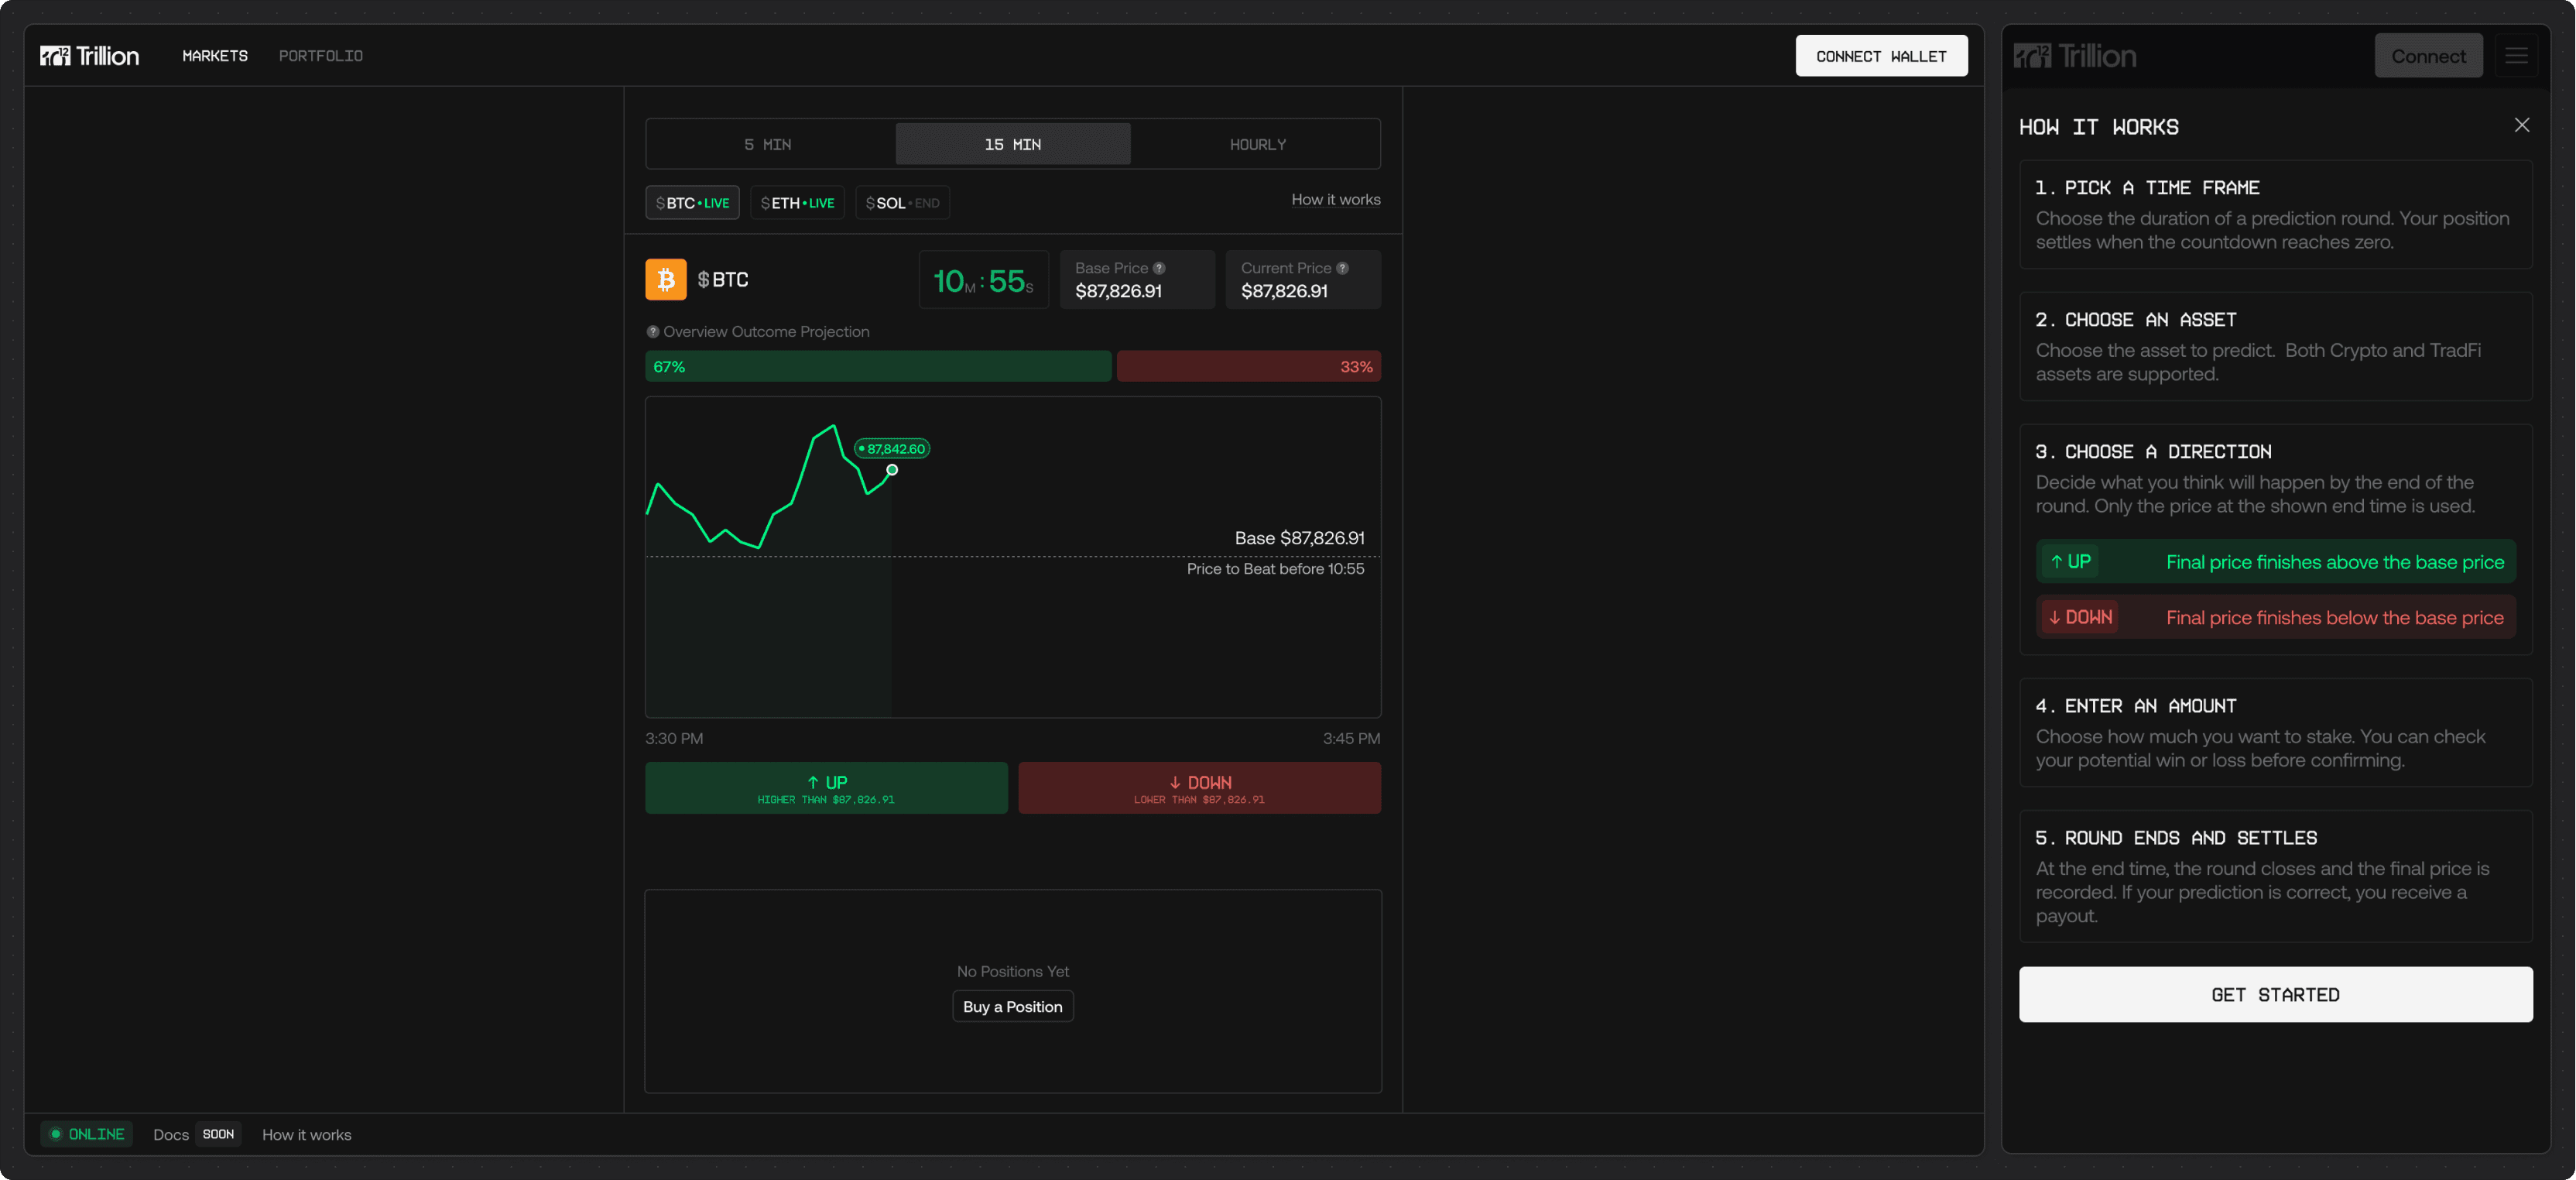The height and width of the screenshot is (1180, 2576).
Task: Close the How It Works panel
Action: click(x=2521, y=125)
